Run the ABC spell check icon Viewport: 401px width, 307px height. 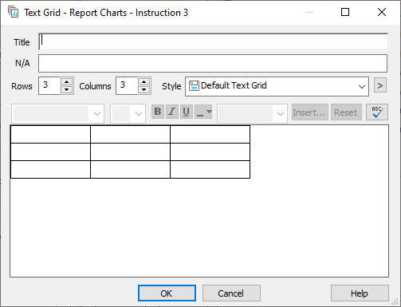pyautogui.click(x=377, y=112)
